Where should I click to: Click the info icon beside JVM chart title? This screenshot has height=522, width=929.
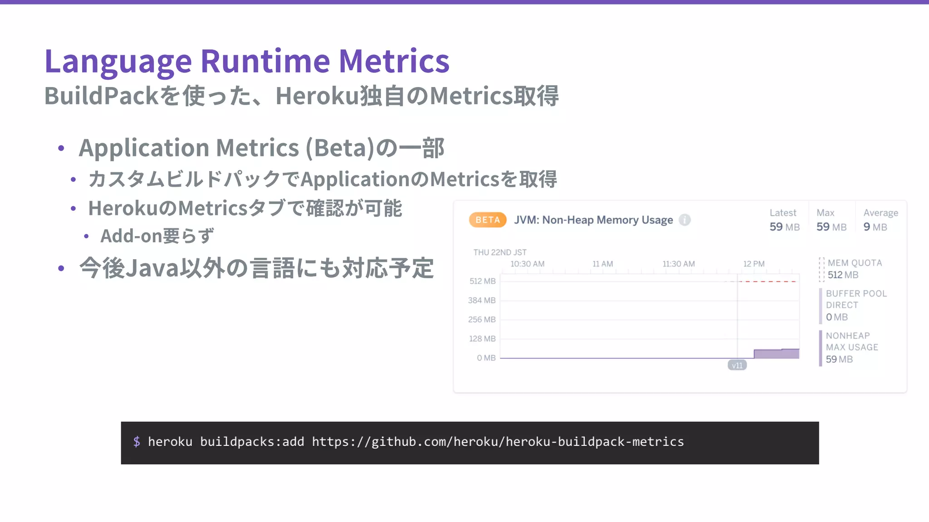(x=685, y=220)
